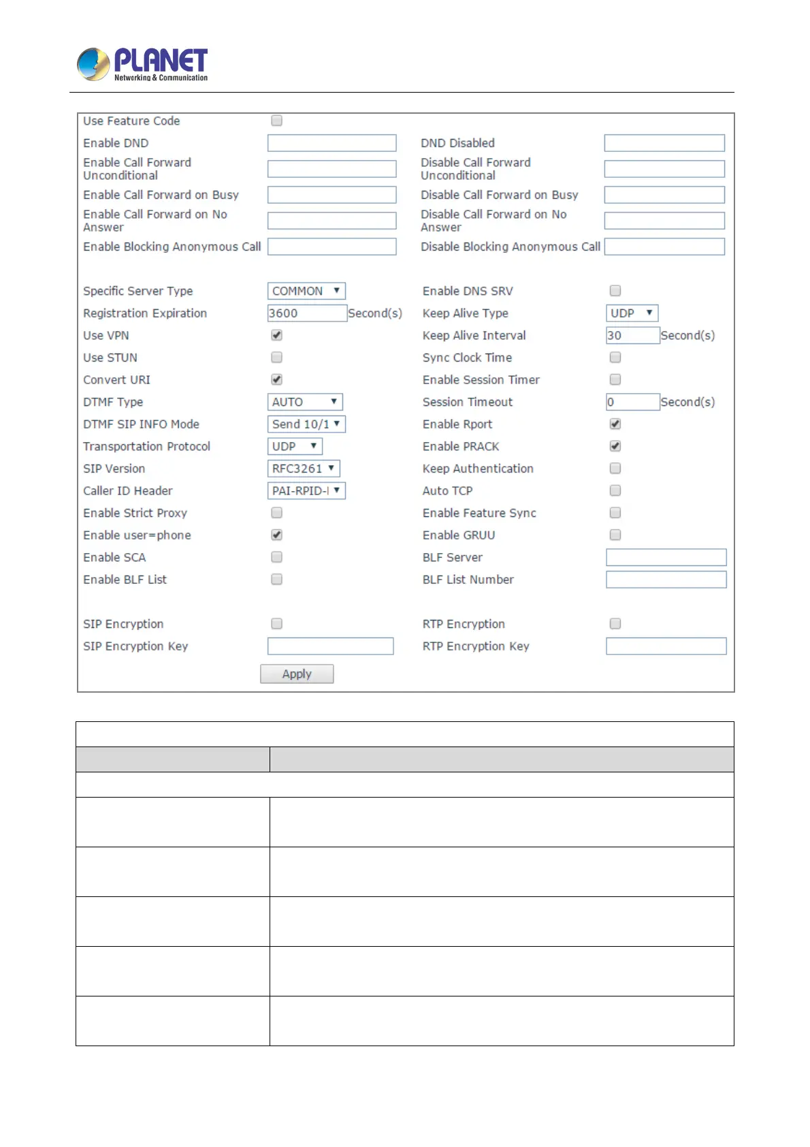The image size is (810, 1147).
Task: Expand the Transportation Protocol dropdown
Action: (x=295, y=446)
